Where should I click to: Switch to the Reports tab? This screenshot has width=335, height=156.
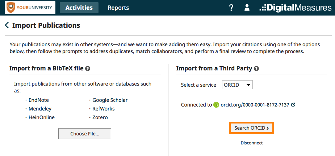click(118, 8)
